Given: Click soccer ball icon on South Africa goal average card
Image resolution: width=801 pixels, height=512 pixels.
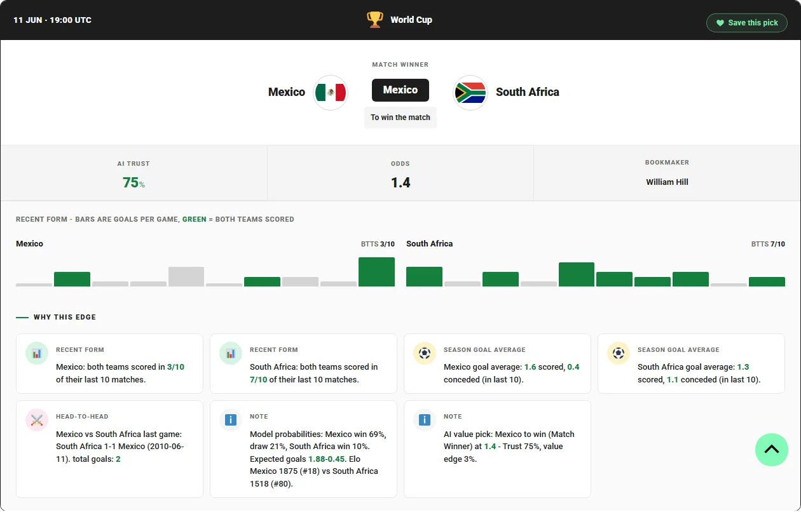Looking at the screenshot, I should (x=619, y=353).
